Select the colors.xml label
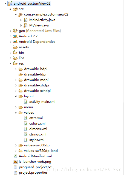Viewport: 124px width, 175px height. point(37,123)
